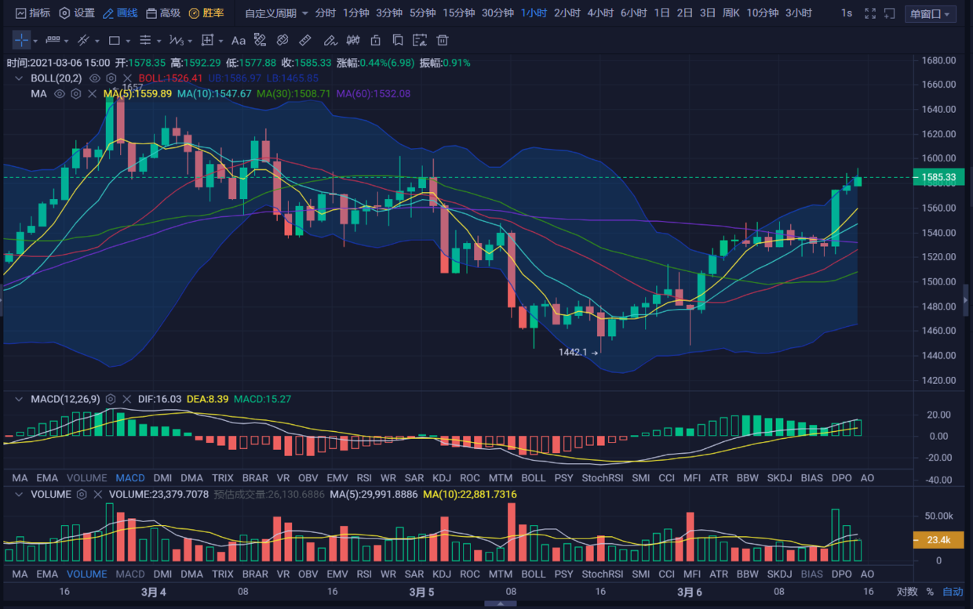Image resolution: width=973 pixels, height=609 pixels.
Task: Toggle visibility of the MA indicator
Action: click(59, 94)
